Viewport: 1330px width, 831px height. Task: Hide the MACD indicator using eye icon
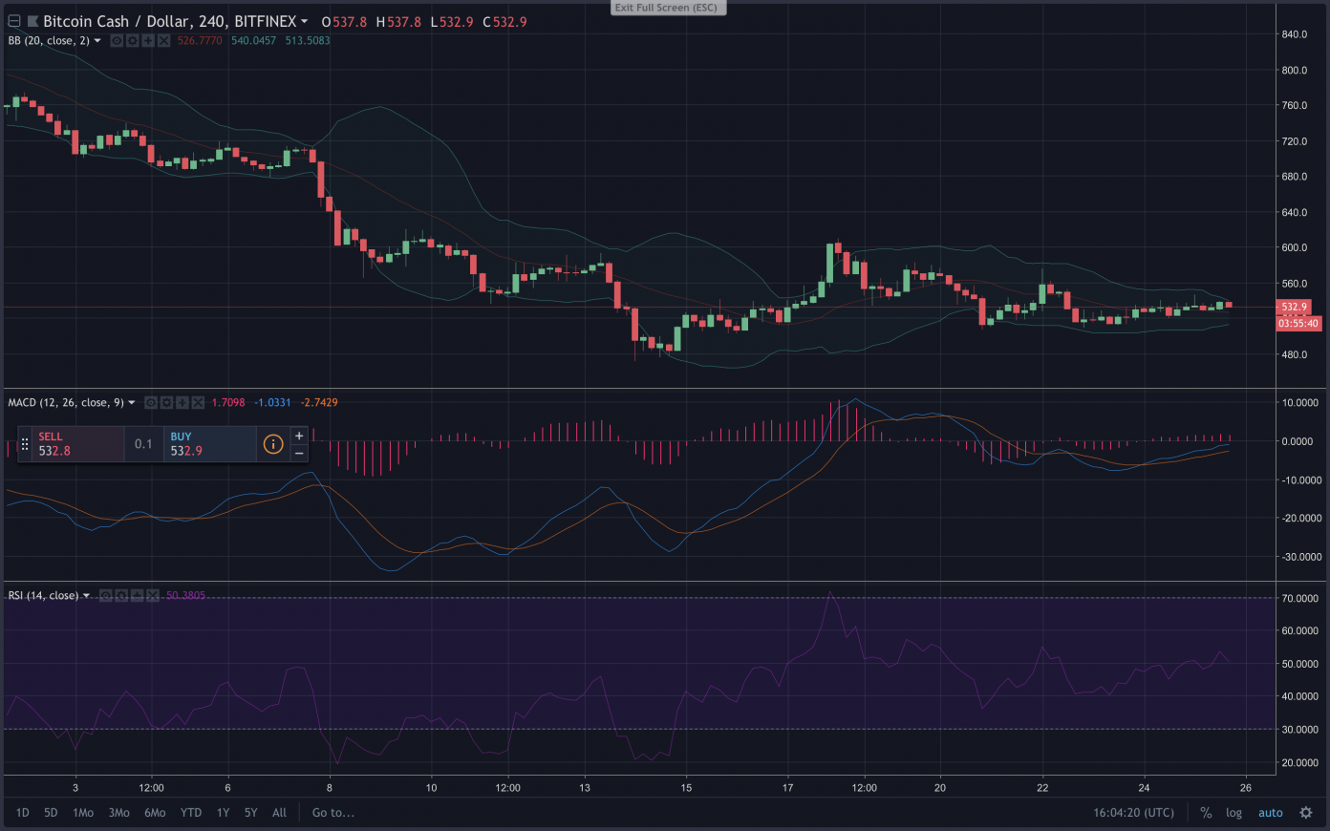(151, 403)
